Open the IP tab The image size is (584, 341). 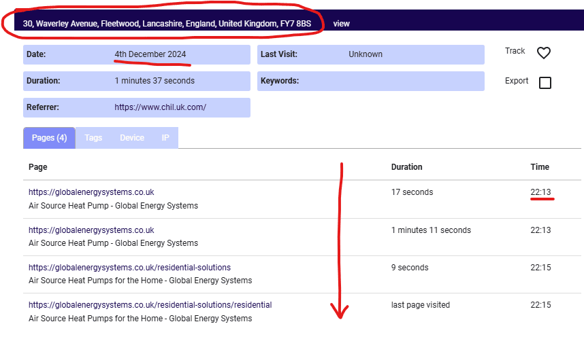coord(165,138)
